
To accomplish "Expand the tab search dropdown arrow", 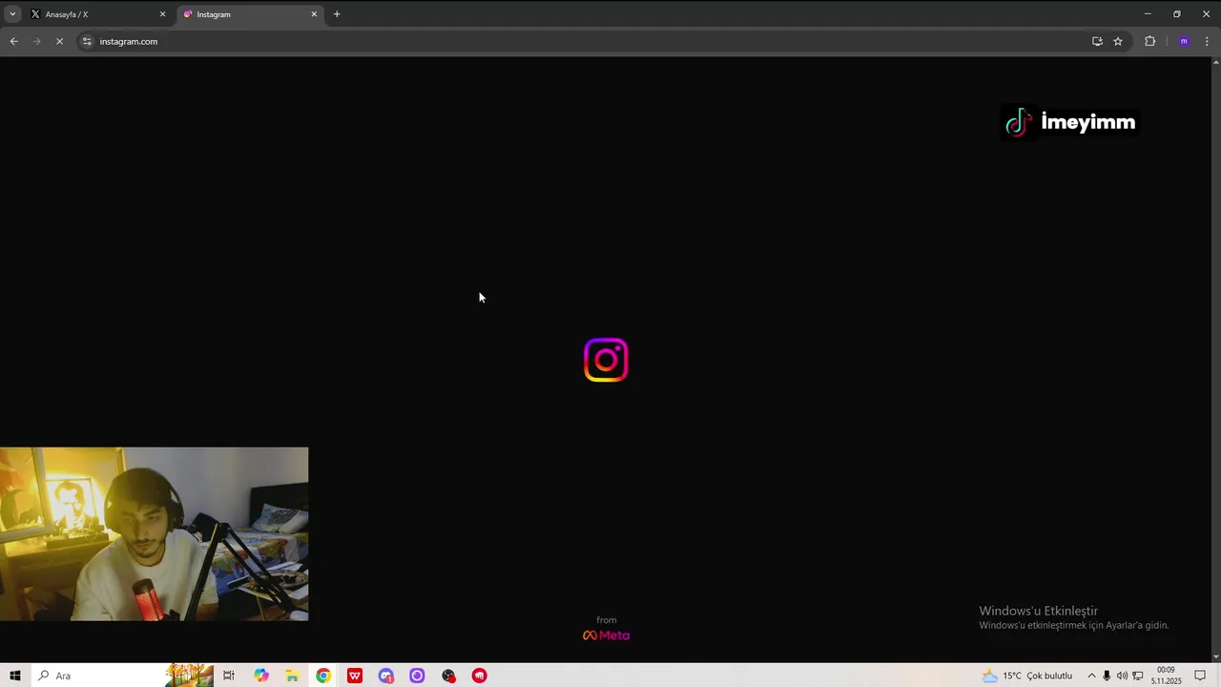I will 12,14.
